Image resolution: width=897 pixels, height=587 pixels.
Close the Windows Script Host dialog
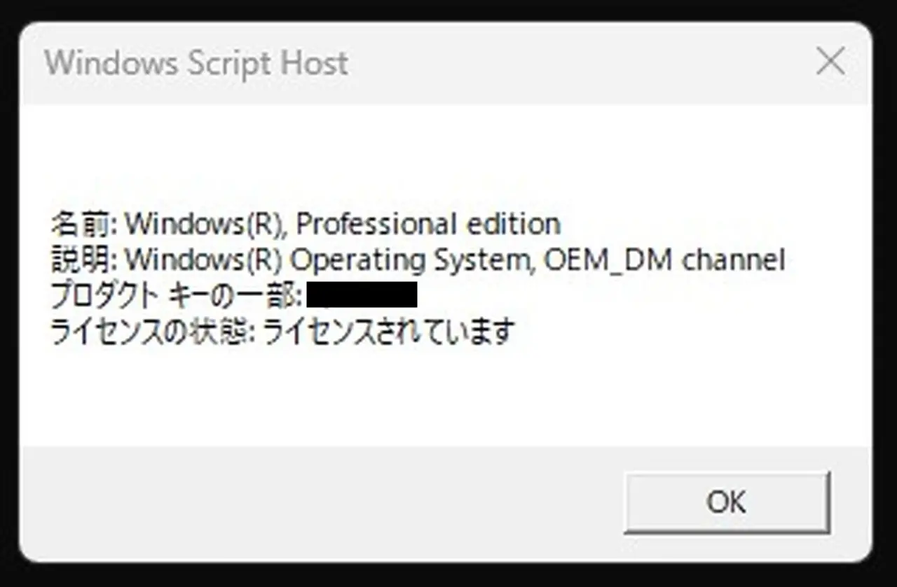(x=831, y=62)
